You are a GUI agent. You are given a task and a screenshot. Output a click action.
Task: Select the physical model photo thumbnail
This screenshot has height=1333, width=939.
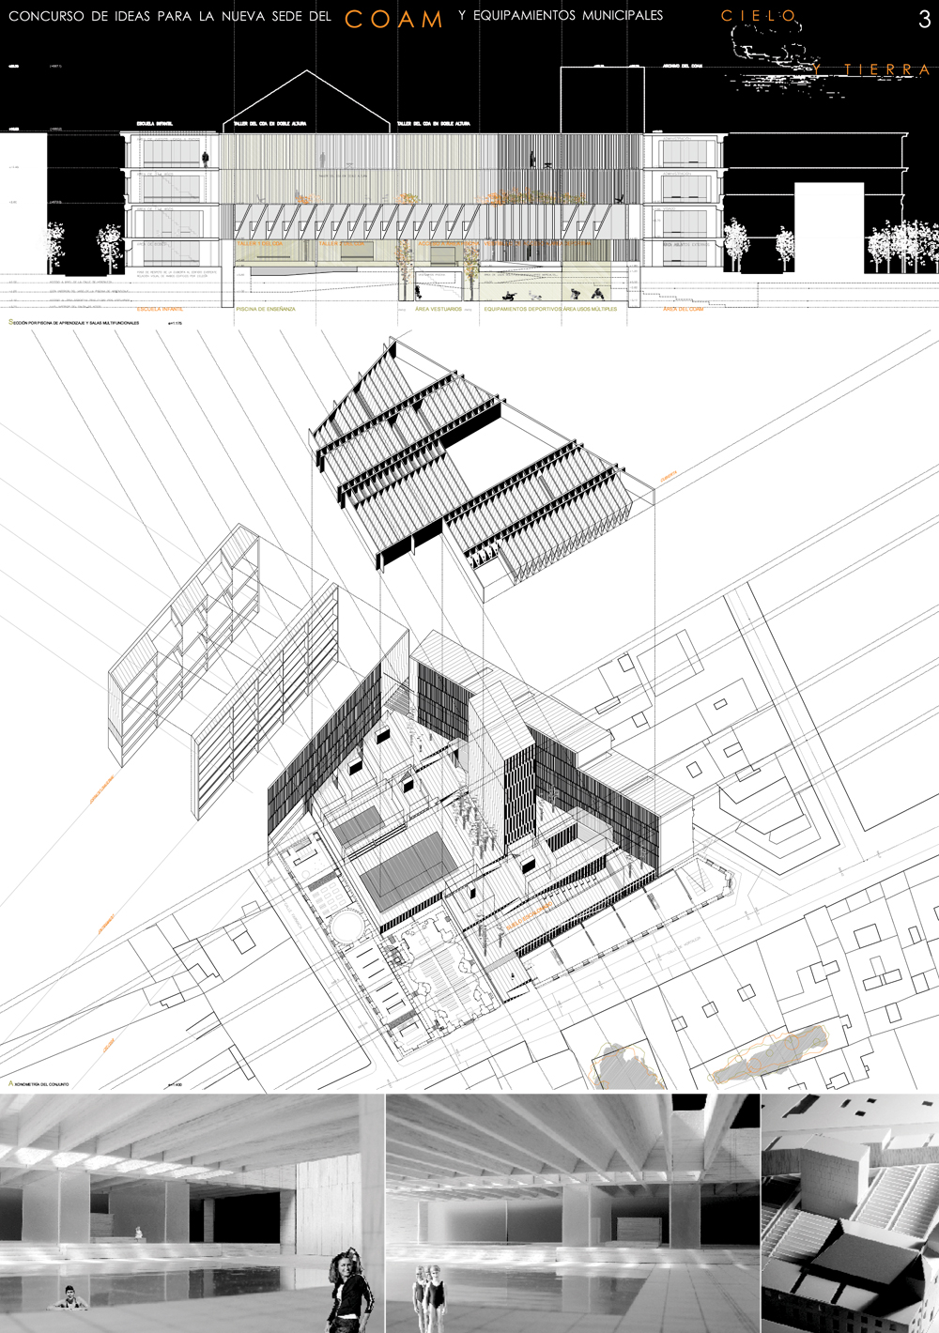849,1211
